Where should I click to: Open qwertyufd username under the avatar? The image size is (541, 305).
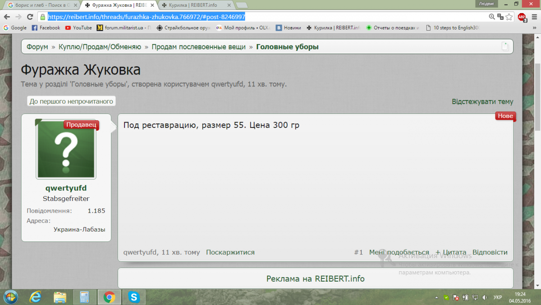(66, 188)
